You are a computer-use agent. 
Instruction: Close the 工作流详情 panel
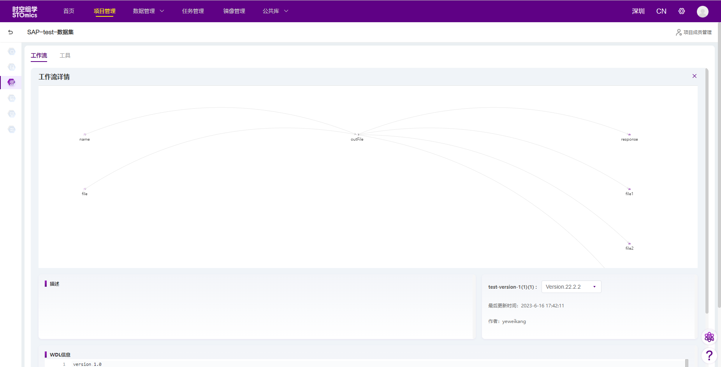click(x=694, y=76)
